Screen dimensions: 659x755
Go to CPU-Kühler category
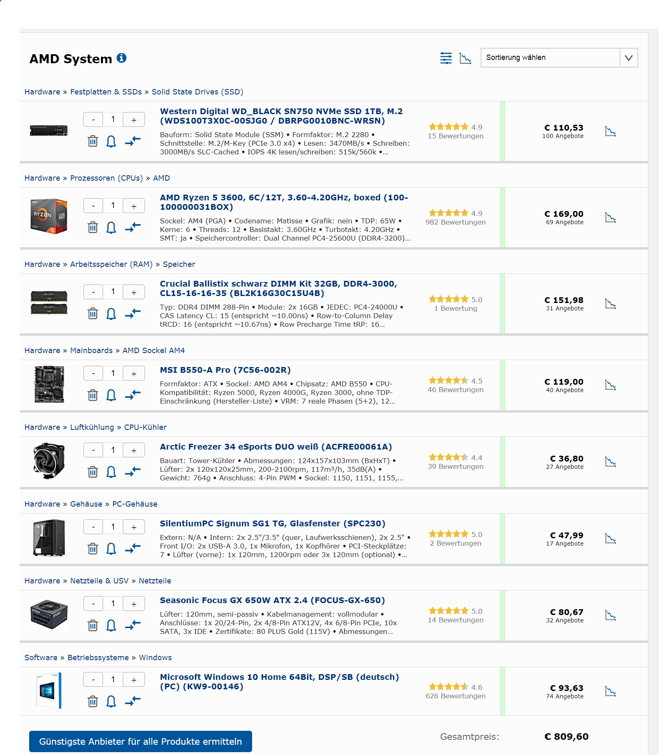click(x=145, y=427)
